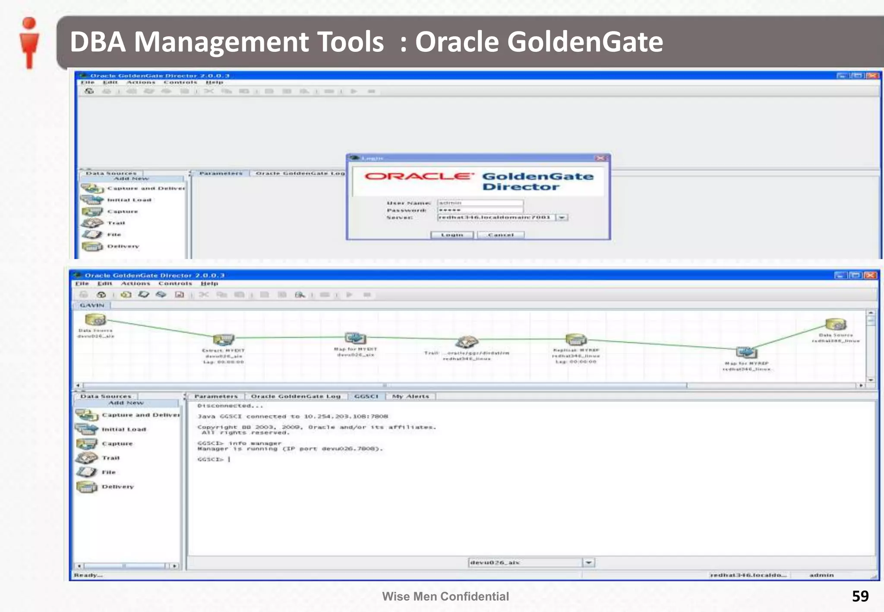Open Actions menu in GAVIN window
This screenshot has width=884, height=612.
coord(136,284)
